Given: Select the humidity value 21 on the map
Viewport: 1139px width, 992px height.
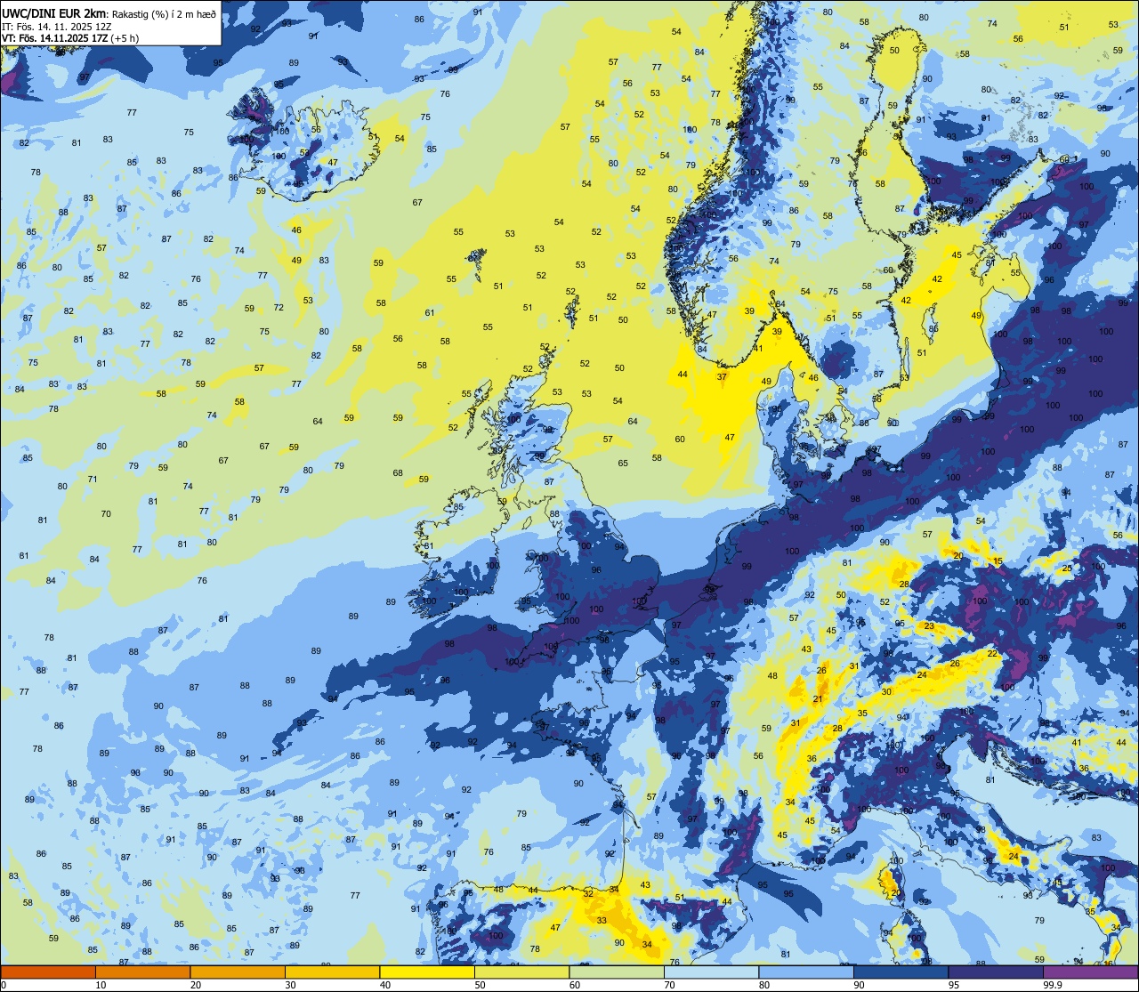Looking at the screenshot, I should (817, 699).
